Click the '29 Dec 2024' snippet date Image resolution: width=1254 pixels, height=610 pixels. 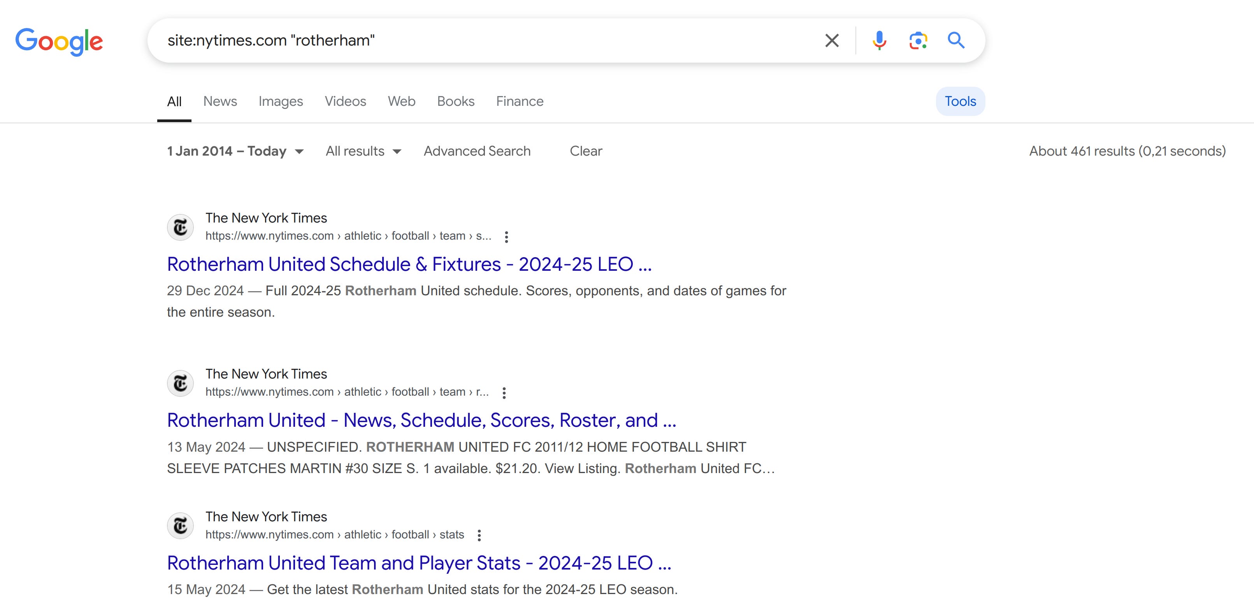(x=205, y=291)
